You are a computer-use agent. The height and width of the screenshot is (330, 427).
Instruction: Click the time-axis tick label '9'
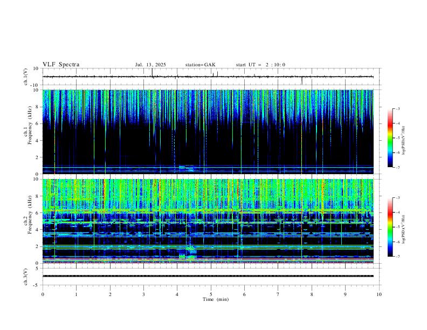[345, 294]
